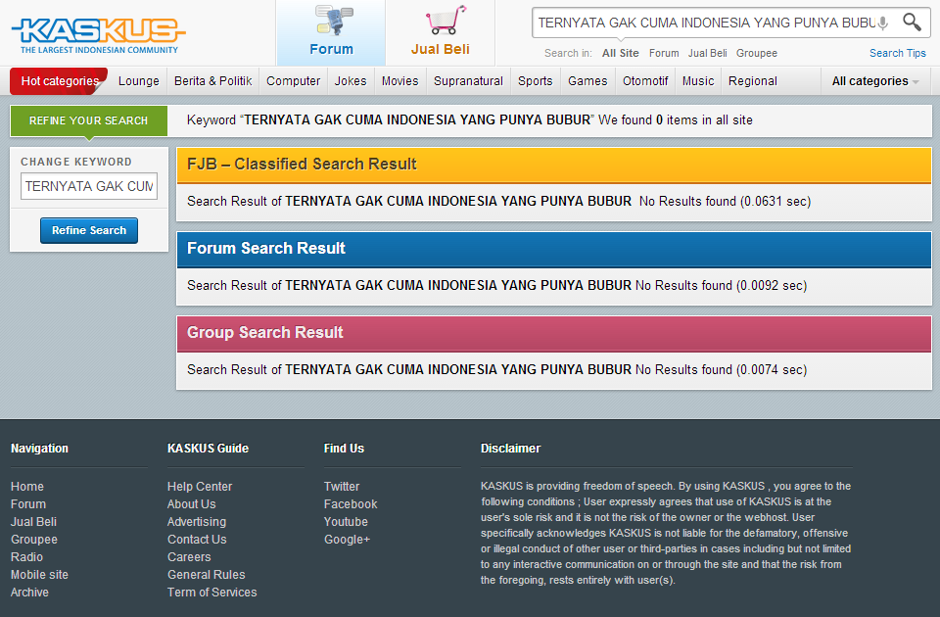The image size is (940, 617).
Task: Open the Supranatural category
Action: point(468,81)
